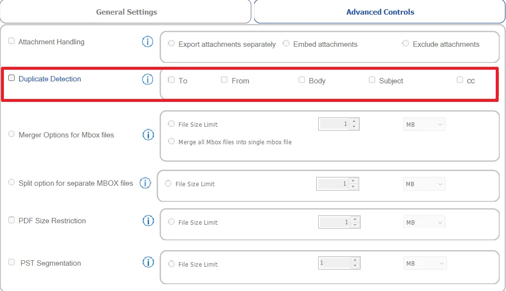The height and width of the screenshot is (291, 506).
Task: Show info for Duplicate Detection
Action: point(147,79)
